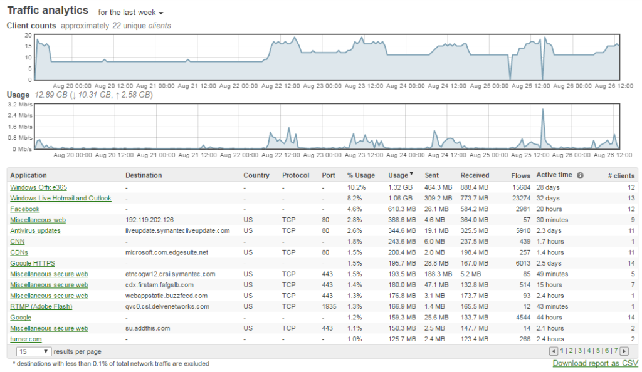642x372 pixels.
Task: Click the 888.4 MB received value
Action: pos(474,187)
